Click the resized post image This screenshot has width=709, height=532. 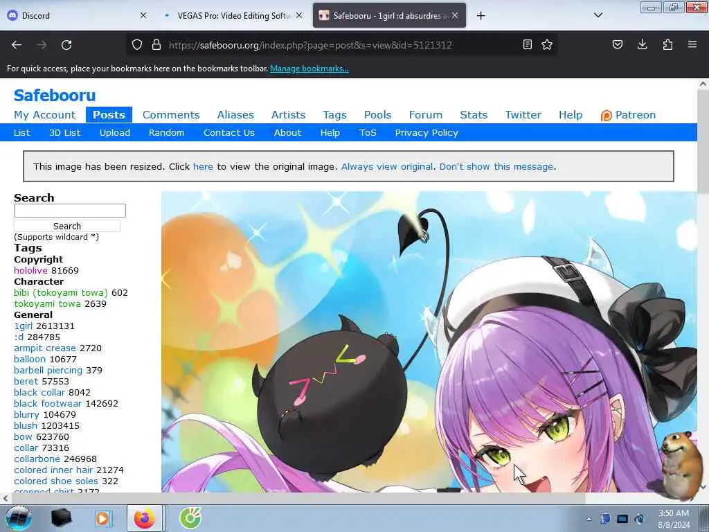coord(429,342)
